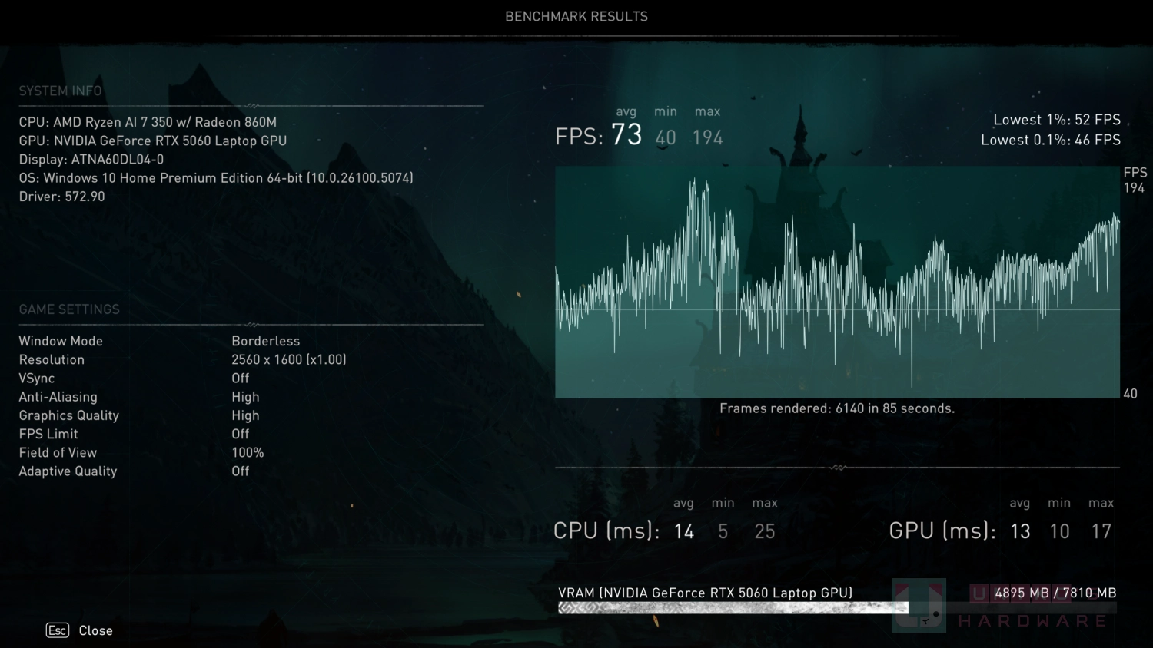Click the Adaptive Quality label
This screenshot has width=1153, height=648.
pos(68,471)
